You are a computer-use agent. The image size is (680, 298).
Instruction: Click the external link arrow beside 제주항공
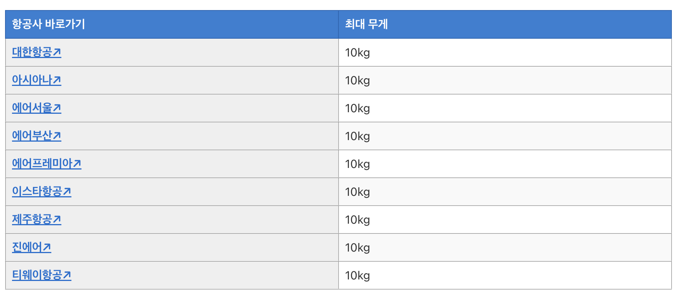pyautogui.click(x=57, y=218)
